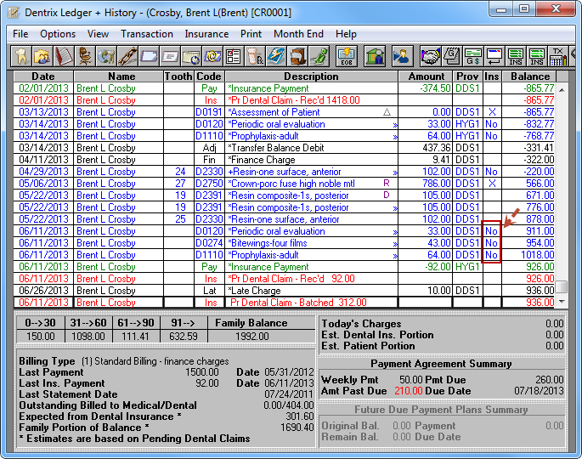Image resolution: width=582 pixels, height=459 pixels.
Task: Click the red ledger book icon
Action: [x=64, y=56]
